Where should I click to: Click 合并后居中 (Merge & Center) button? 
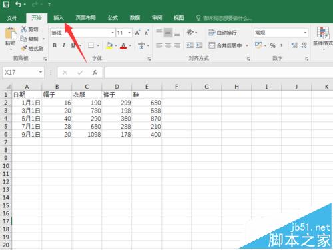point(226,45)
